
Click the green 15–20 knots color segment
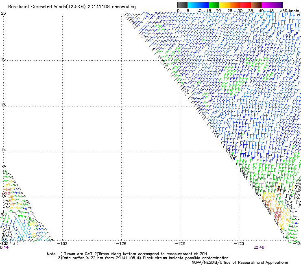coord(214,5)
